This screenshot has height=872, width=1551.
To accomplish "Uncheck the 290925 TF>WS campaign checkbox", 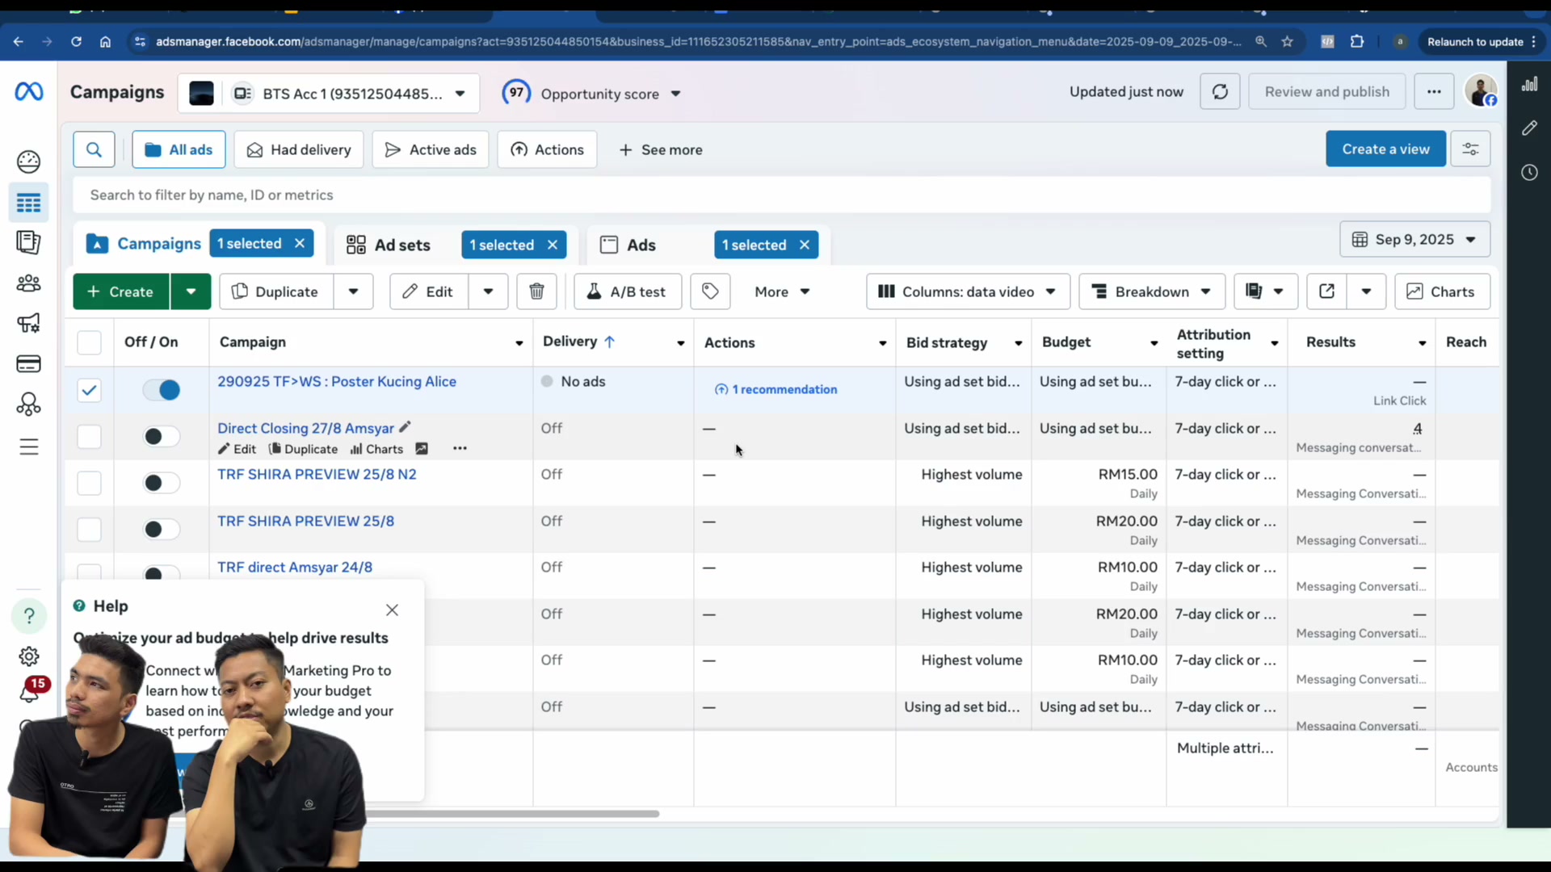I will [89, 390].
